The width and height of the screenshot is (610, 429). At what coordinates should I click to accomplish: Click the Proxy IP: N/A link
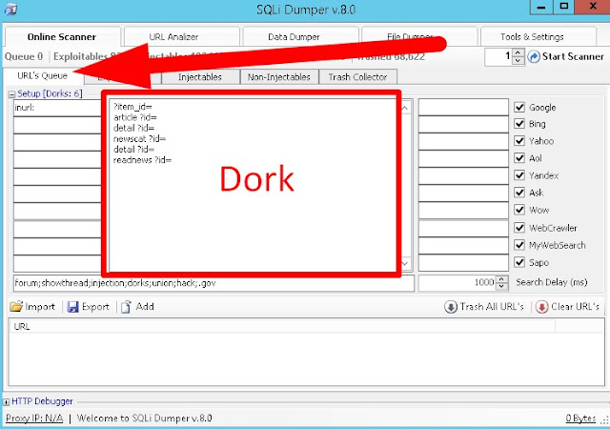click(34, 419)
